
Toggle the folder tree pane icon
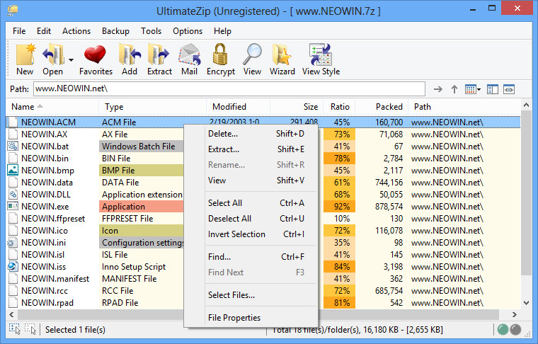tap(493, 89)
